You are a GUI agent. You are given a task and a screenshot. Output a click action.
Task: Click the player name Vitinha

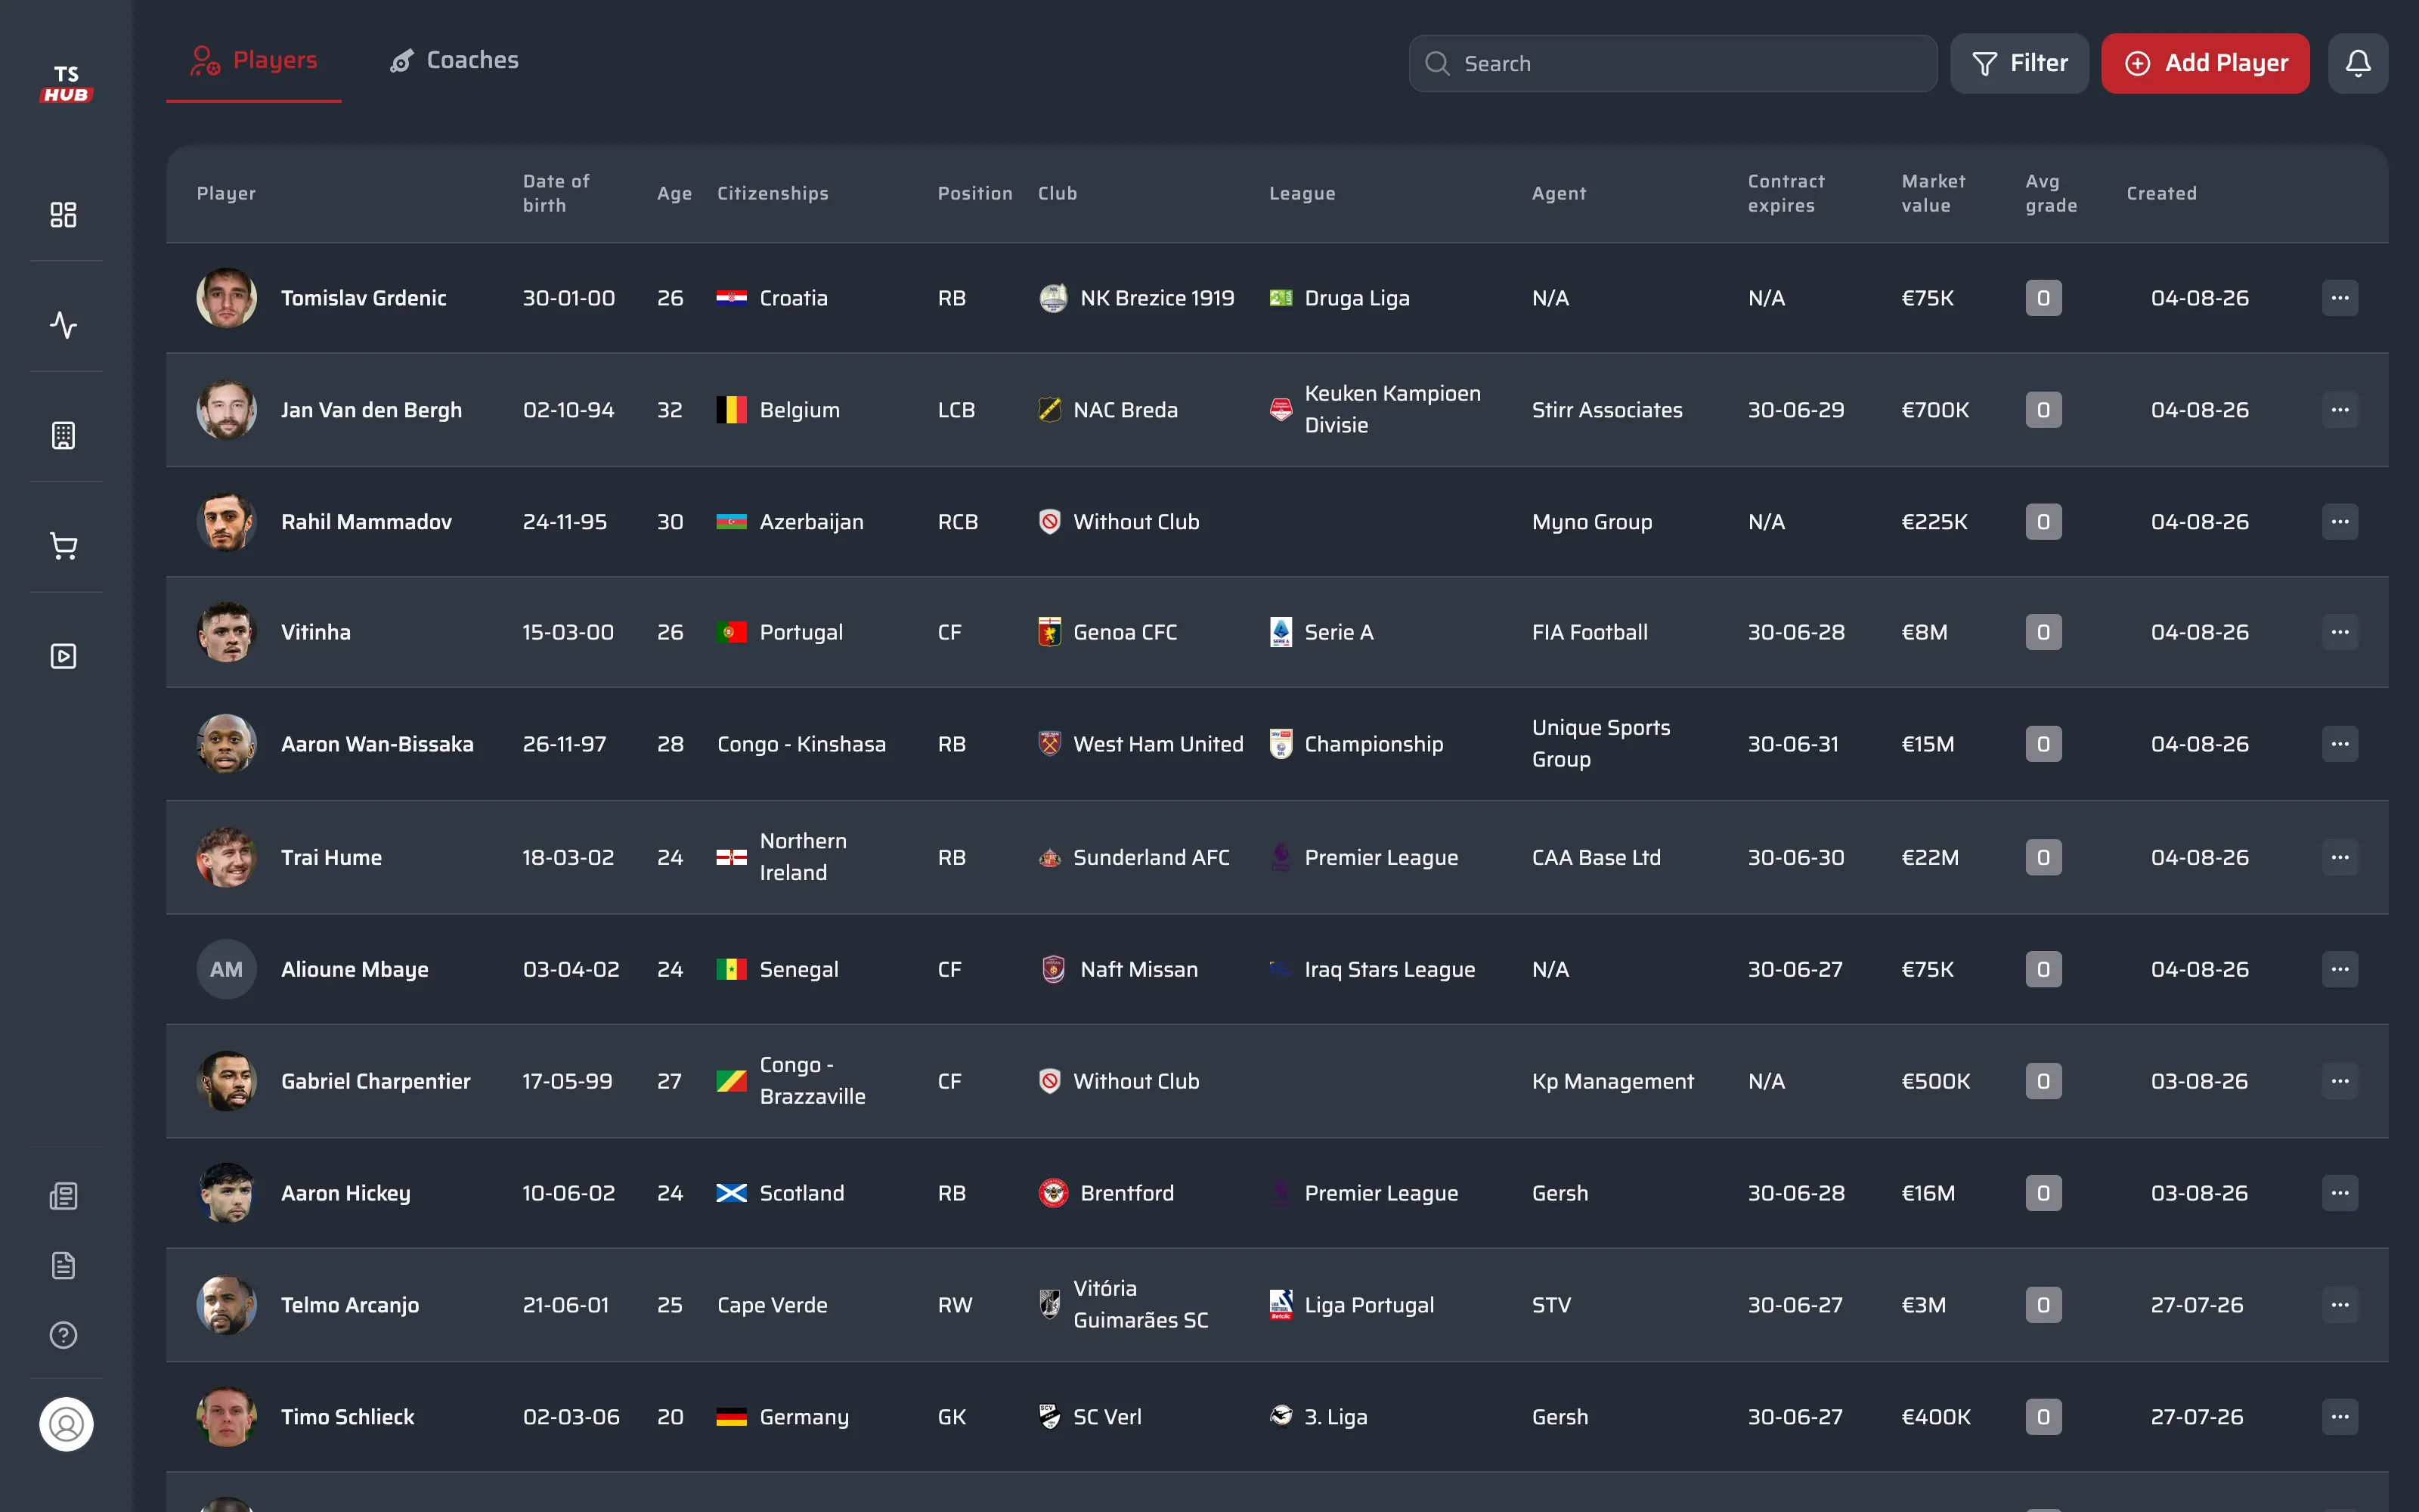pos(316,632)
